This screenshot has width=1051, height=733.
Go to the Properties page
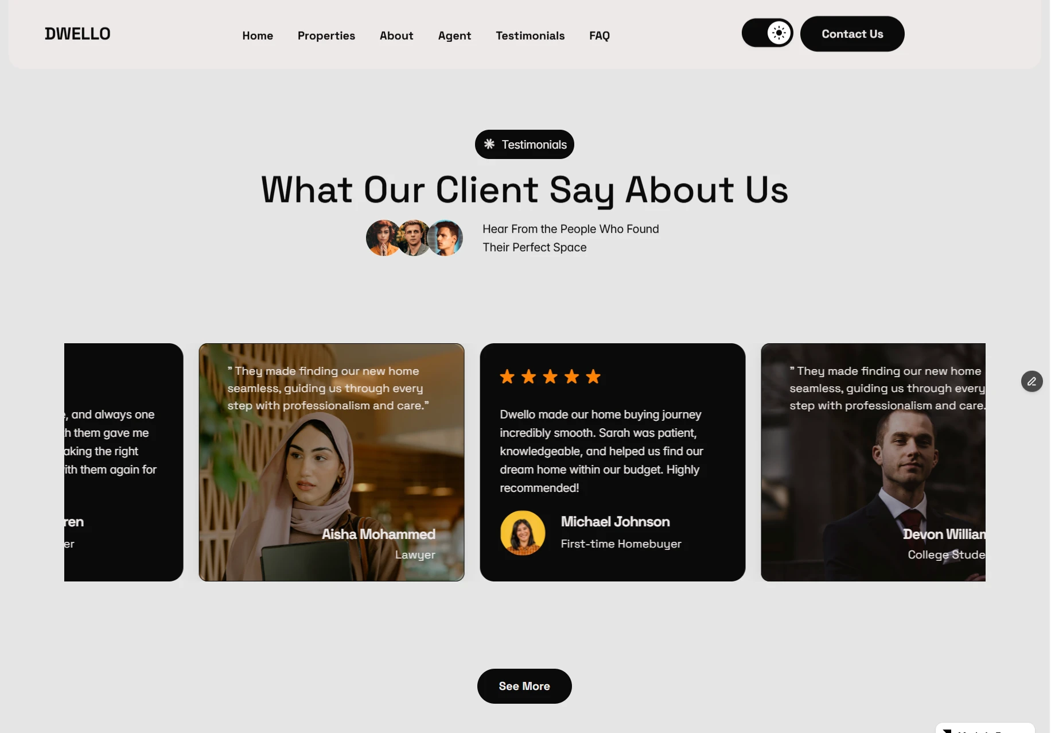pyautogui.click(x=326, y=36)
